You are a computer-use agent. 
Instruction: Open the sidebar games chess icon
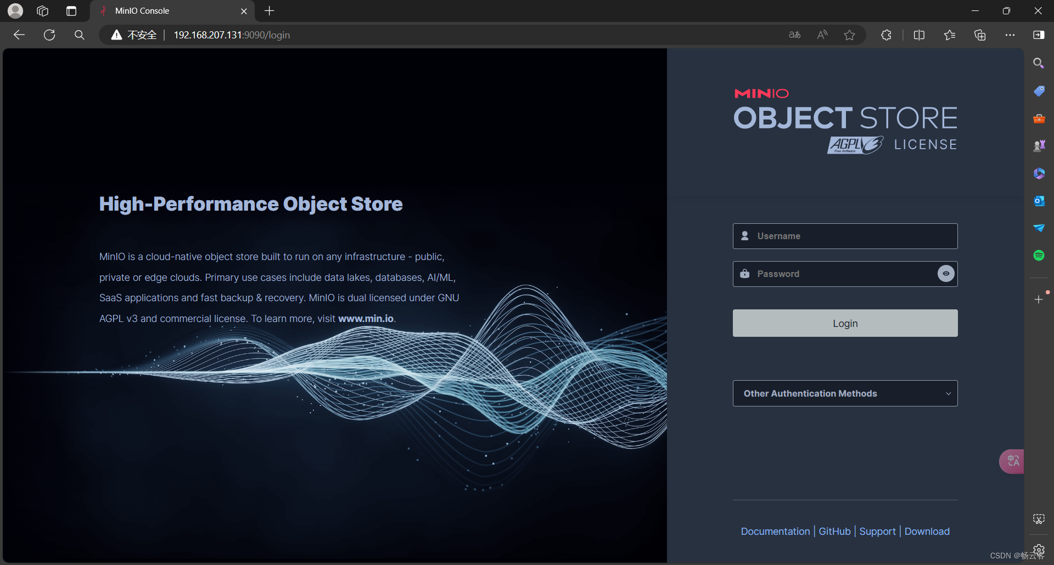click(x=1039, y=146)
